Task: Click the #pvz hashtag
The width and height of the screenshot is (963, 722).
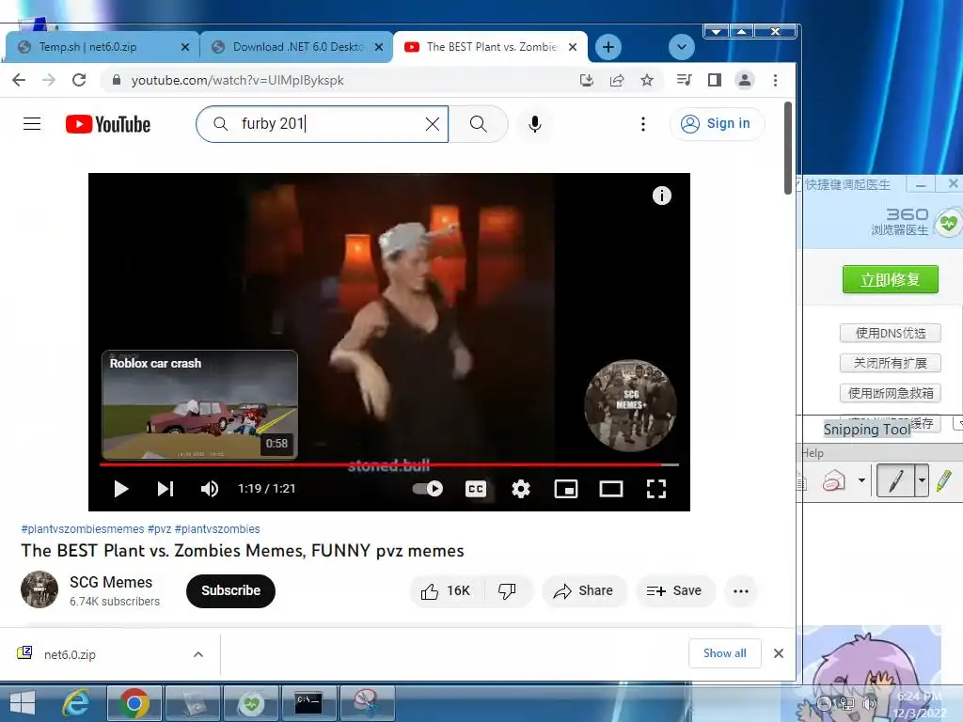Action: (x=159, y=528)
